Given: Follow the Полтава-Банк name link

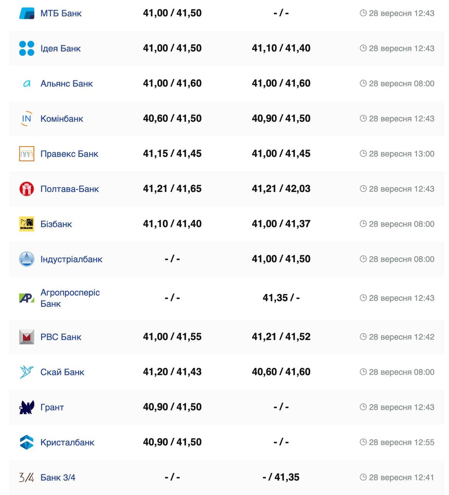Looking at the screenshot, I should tap(70, 189).
